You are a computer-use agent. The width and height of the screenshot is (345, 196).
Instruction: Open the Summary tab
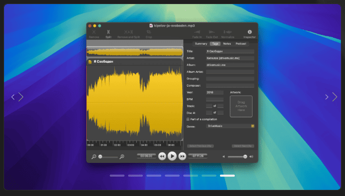click(201, 44)
